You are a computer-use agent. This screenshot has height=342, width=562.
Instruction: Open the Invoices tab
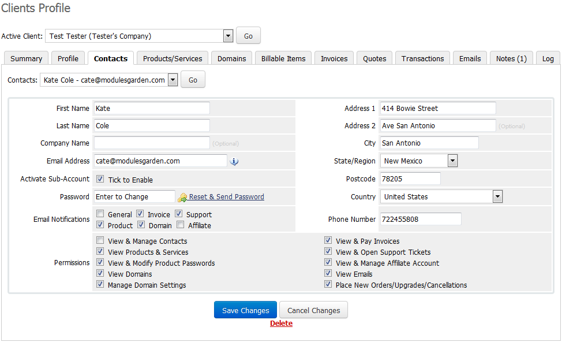[x=334, y=58]
